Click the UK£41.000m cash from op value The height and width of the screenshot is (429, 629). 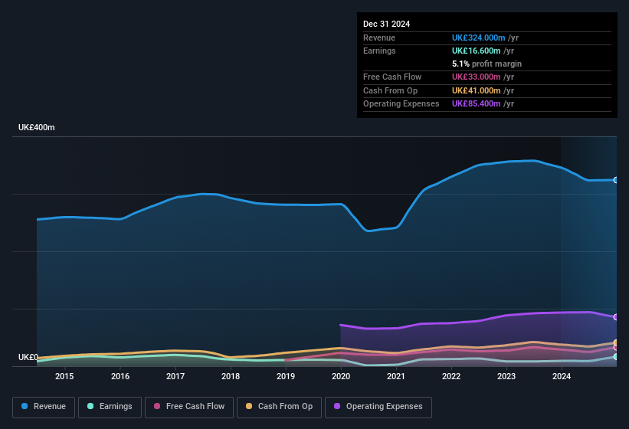point(477,90)
